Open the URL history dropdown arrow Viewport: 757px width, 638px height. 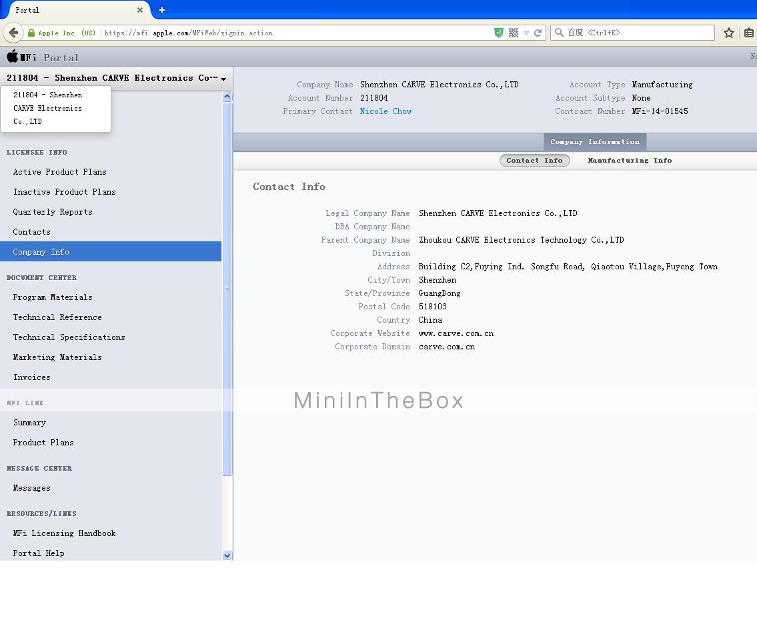click(526, 33)
